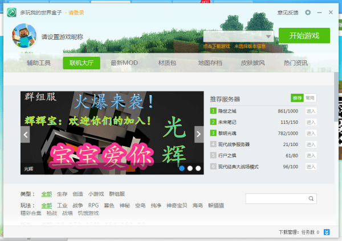Click the 群组服 banner image
Viewport: 342px width, 241px height.
pyautogui.click(x=112, y=132)
